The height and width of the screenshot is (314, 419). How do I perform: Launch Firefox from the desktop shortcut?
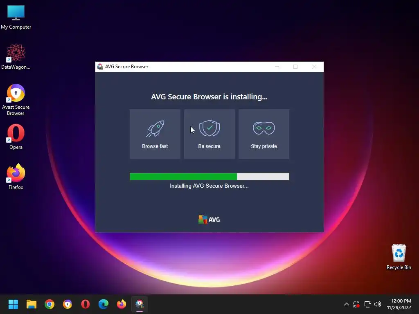tap(16, 177)
